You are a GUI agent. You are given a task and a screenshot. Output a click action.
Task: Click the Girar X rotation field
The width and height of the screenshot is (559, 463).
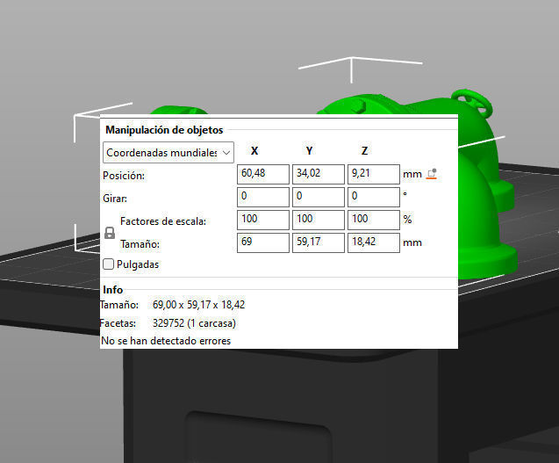coord(263,197)
